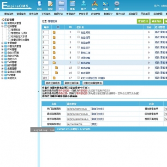The height and width of the screenshot is (167, 167).
Task: Click the 刷新栏目页面 button
Action: coord(72,83)
